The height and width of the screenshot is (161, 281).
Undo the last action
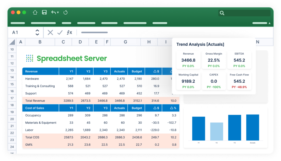click(x=53, y=12)
